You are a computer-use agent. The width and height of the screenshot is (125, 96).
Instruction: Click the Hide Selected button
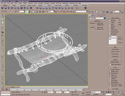click(x=115, y=49)
